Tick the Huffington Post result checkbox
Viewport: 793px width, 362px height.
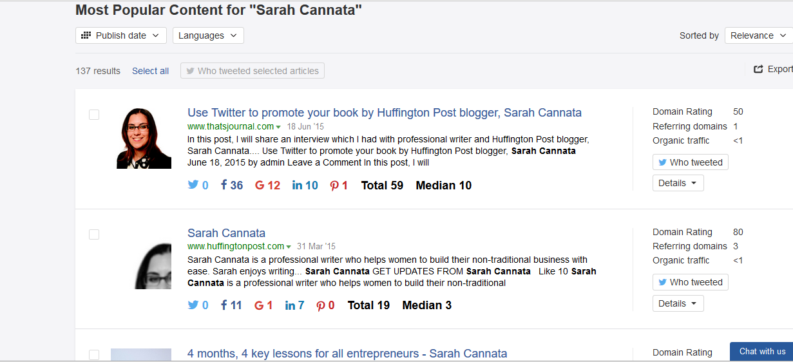pos(94,234)
